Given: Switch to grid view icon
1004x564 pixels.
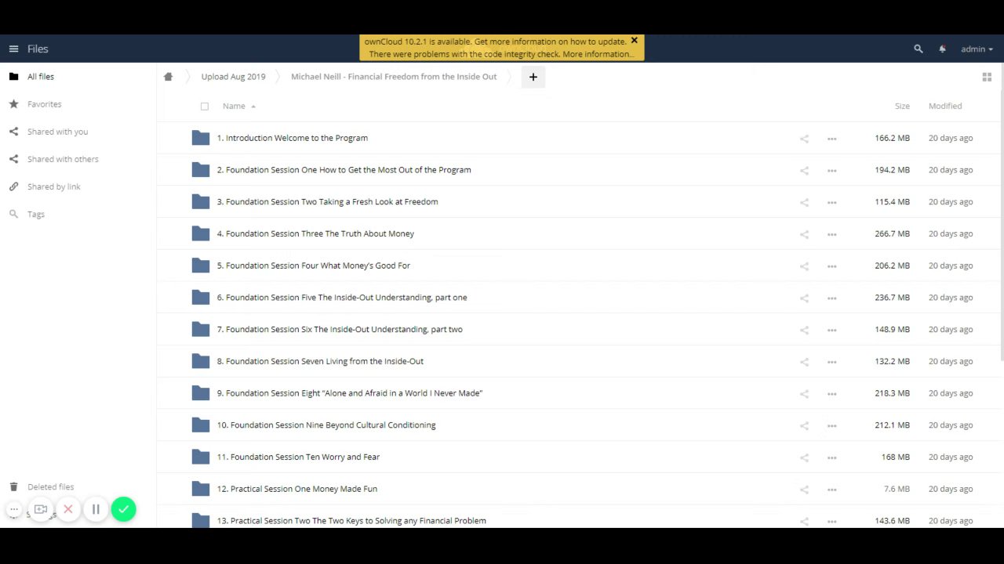Looking at the screenshot, I should [987, 77].
